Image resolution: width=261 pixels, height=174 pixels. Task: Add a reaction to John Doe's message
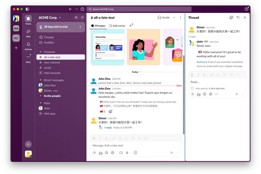[x=110, y=111]
